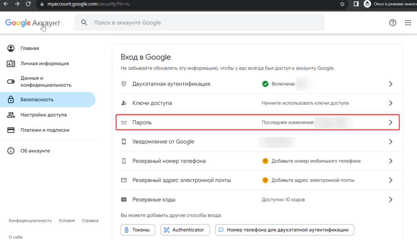Click the orange warning icon for phone number
Image resolution: width=417 pixels, height=240 pixels.
point(265,161)
